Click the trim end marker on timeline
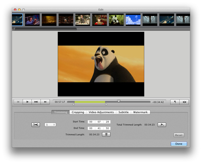The image size is (202, 164). (106, 104)
